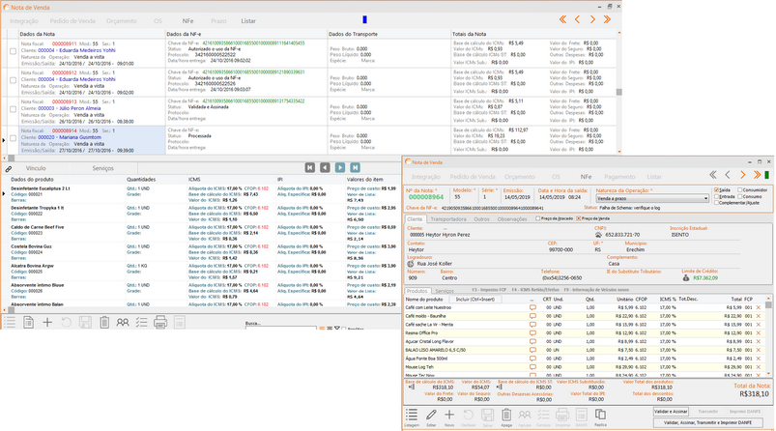Click first-item button in back window product navigator
The width and height of the screenshot is (776, 431).
pos(310,168)
